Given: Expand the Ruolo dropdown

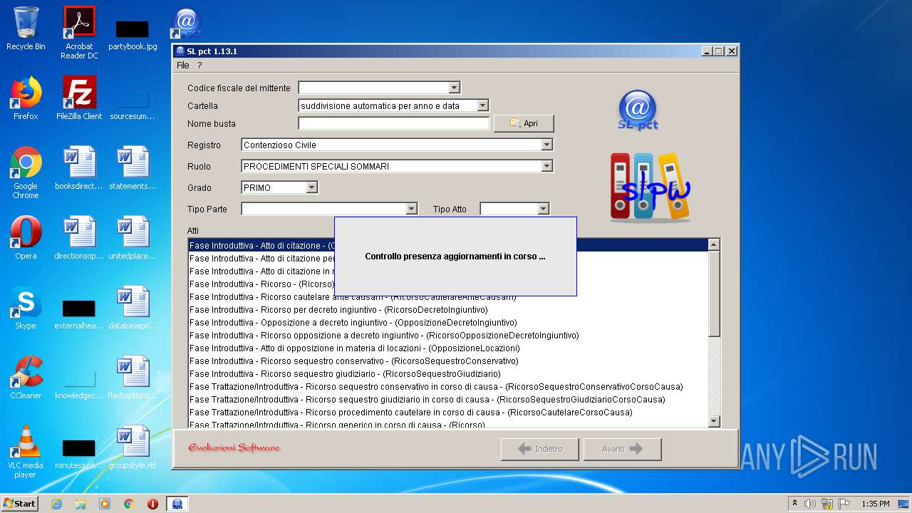Looking at the screenshot, I should (x=546, y=166).
